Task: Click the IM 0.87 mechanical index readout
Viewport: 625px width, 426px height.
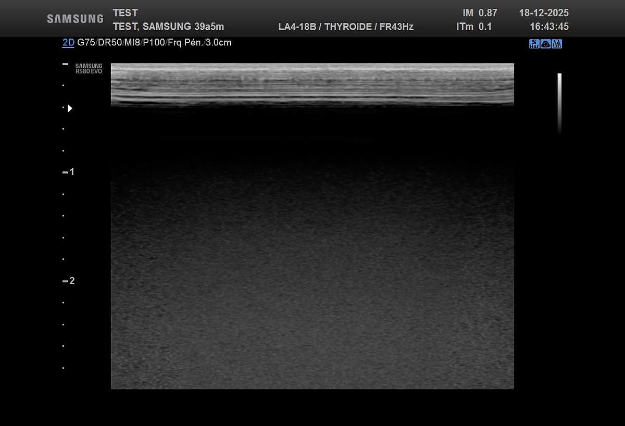Action: tap(479, 13)
